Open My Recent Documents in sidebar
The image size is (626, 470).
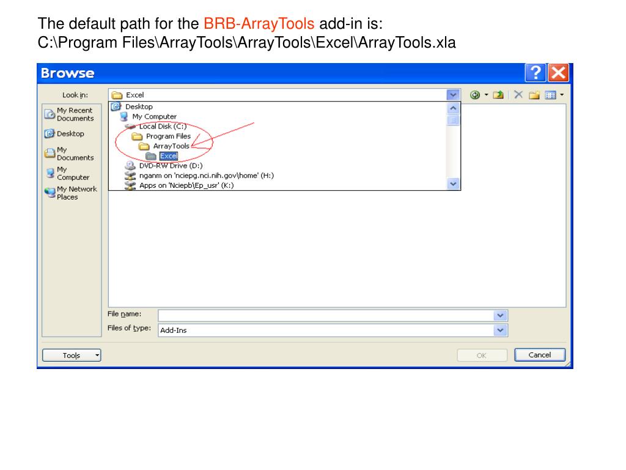tap(69, 114)
